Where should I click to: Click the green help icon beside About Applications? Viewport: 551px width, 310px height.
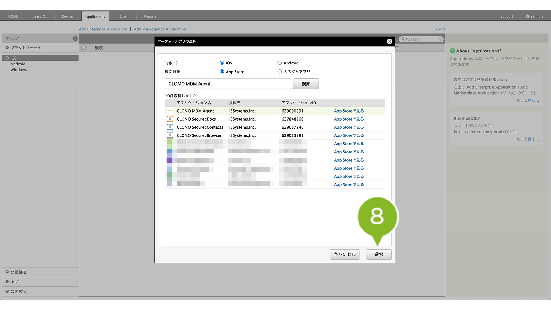[452, 51]
